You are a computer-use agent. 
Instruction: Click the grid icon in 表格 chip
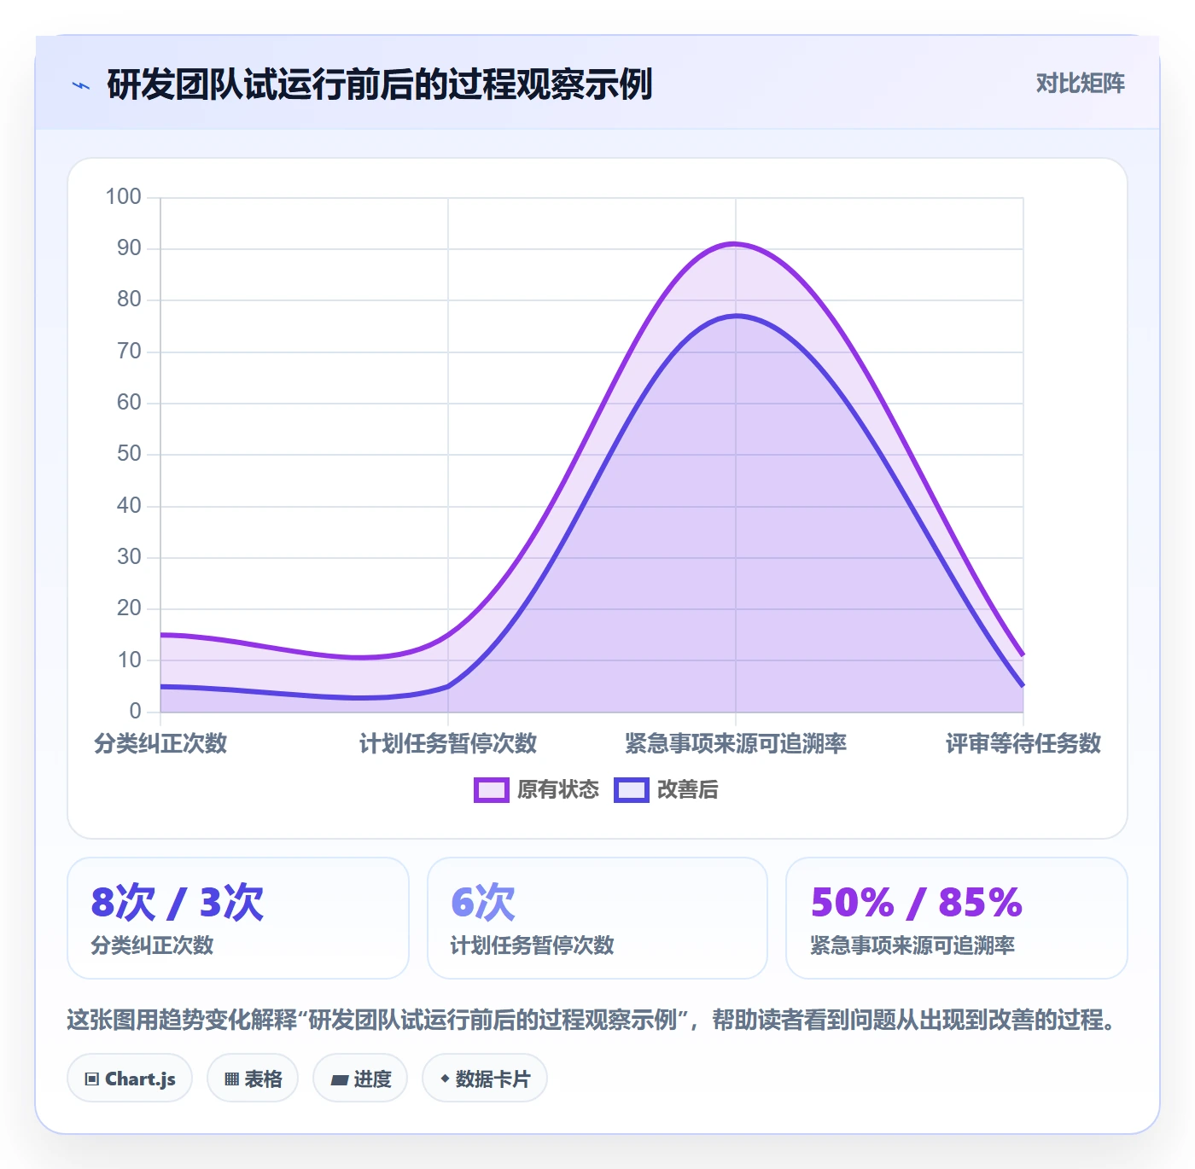point(231,1079)
